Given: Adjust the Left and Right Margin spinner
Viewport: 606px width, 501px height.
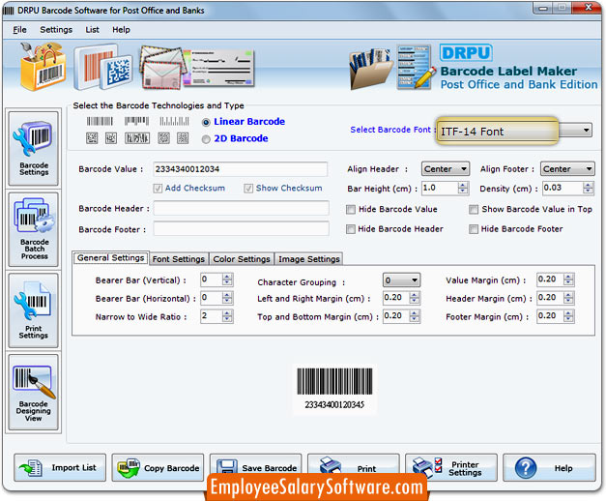Looking at the screenshot, I should point(415,298).
